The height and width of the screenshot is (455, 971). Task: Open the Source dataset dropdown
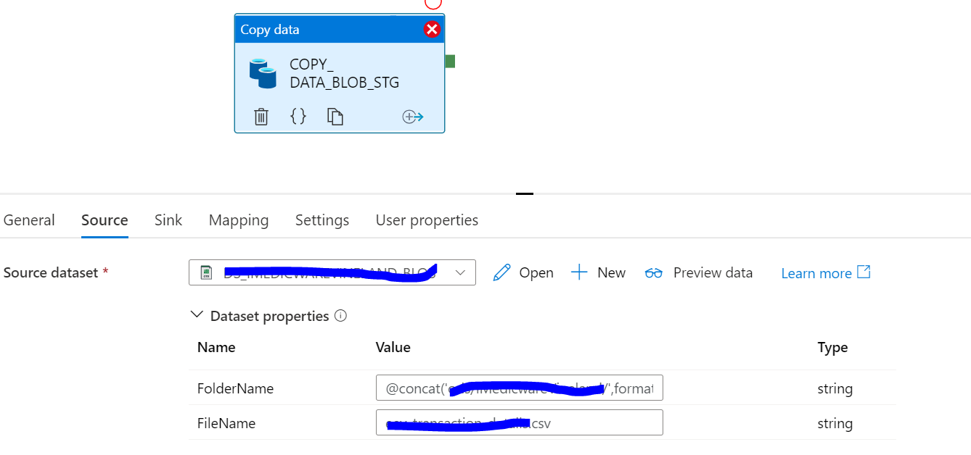pos(332,272)
